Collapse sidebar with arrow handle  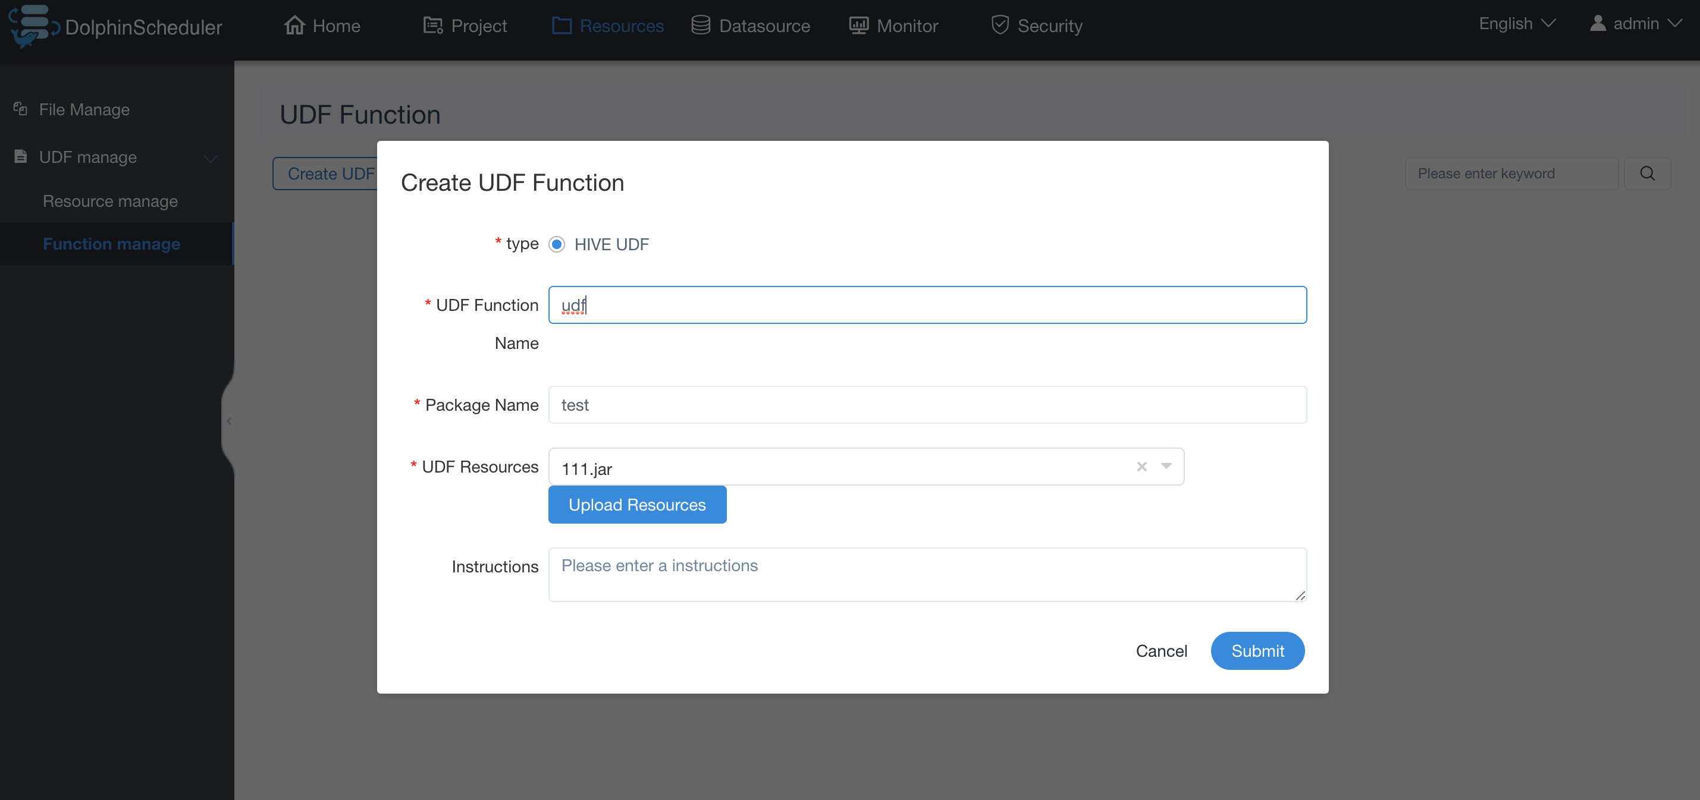click(228, 421)
